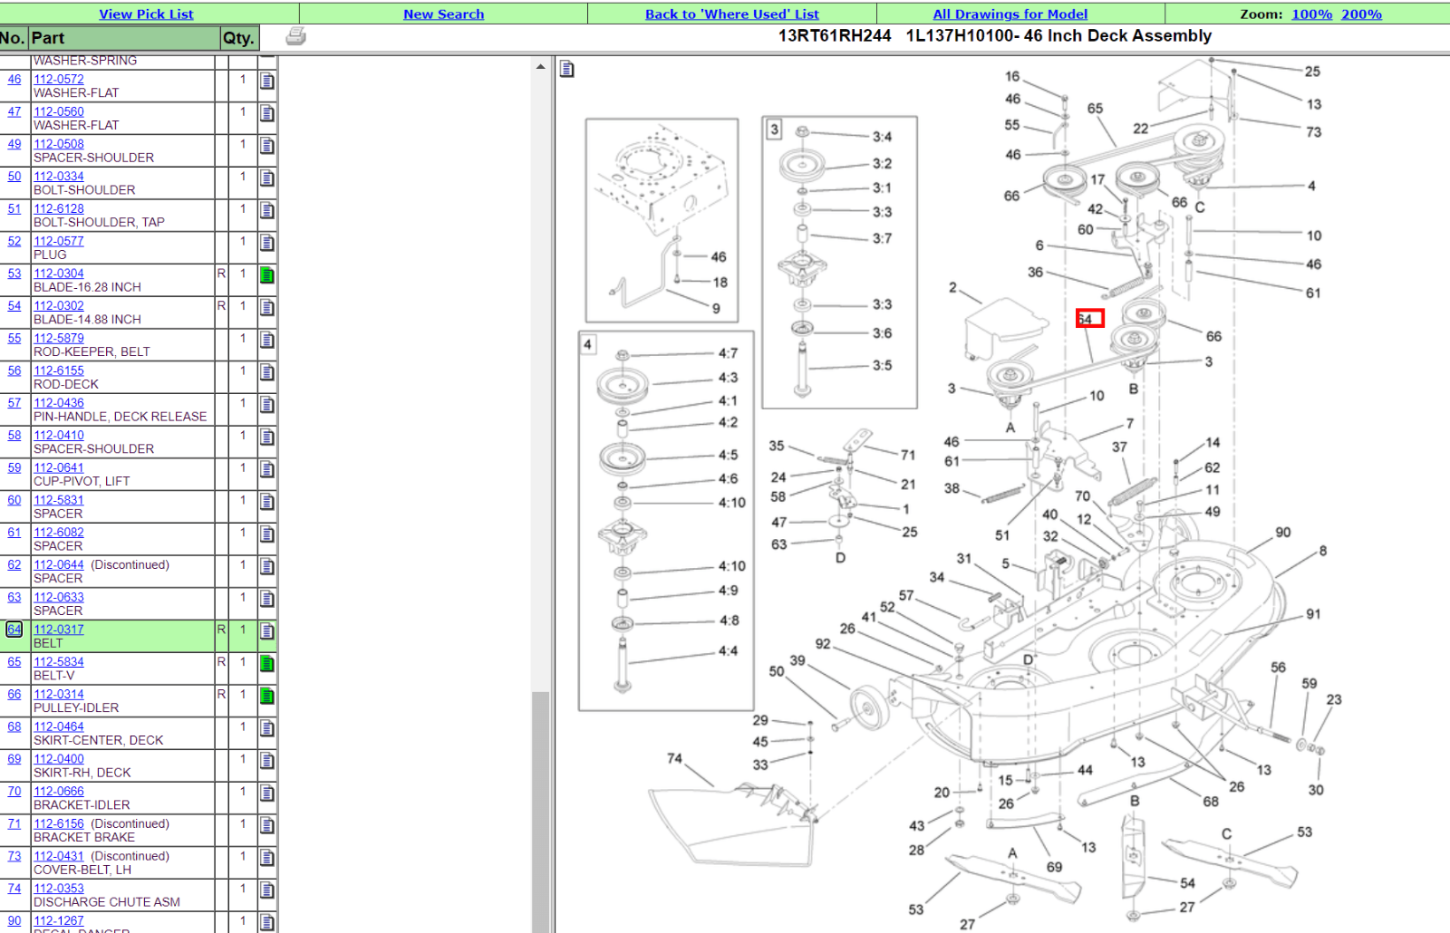Open the detail icon for SKIRT-CENTER, DECK
Image resolution: width=1450 pixels, height=933 pixels.
(x=267, y=728)
